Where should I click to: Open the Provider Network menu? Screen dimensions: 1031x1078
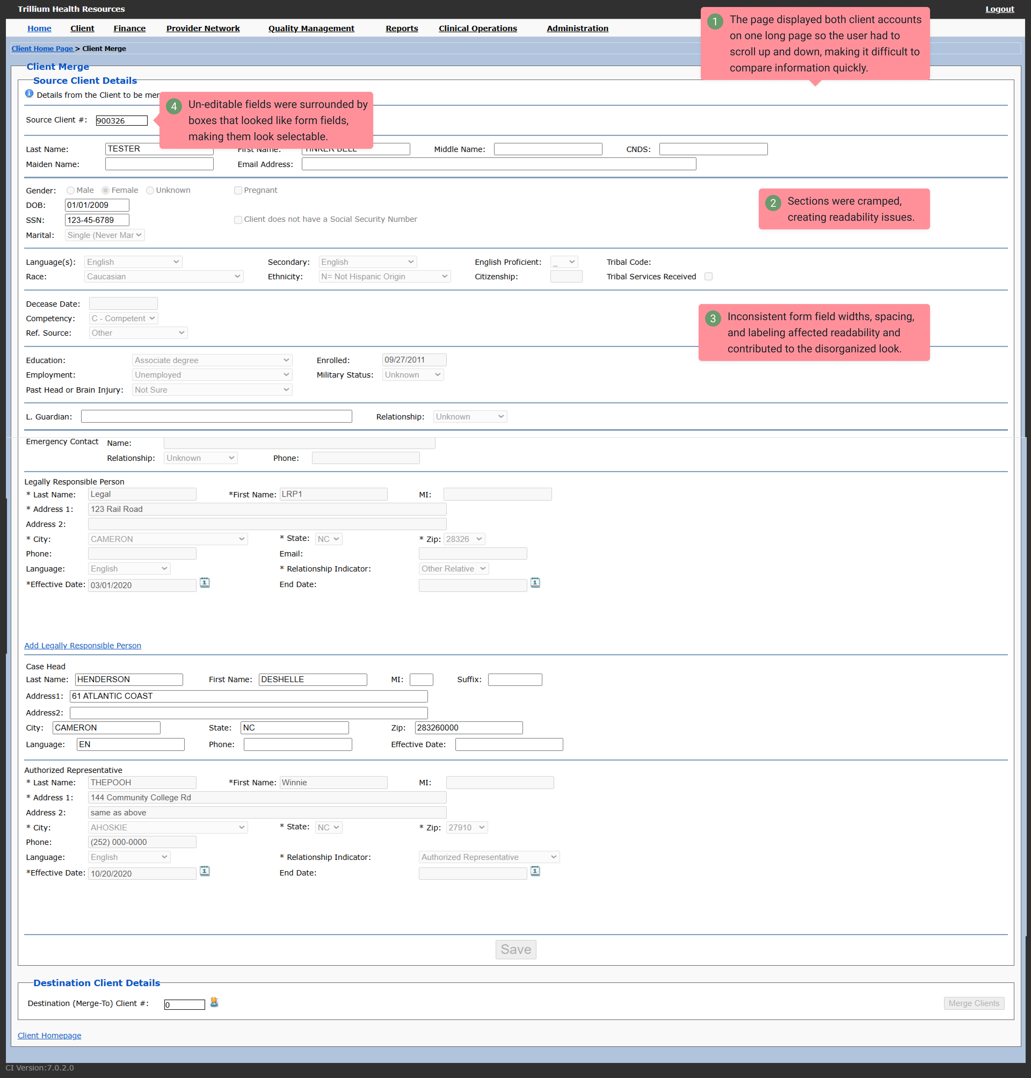click(203, 28)
